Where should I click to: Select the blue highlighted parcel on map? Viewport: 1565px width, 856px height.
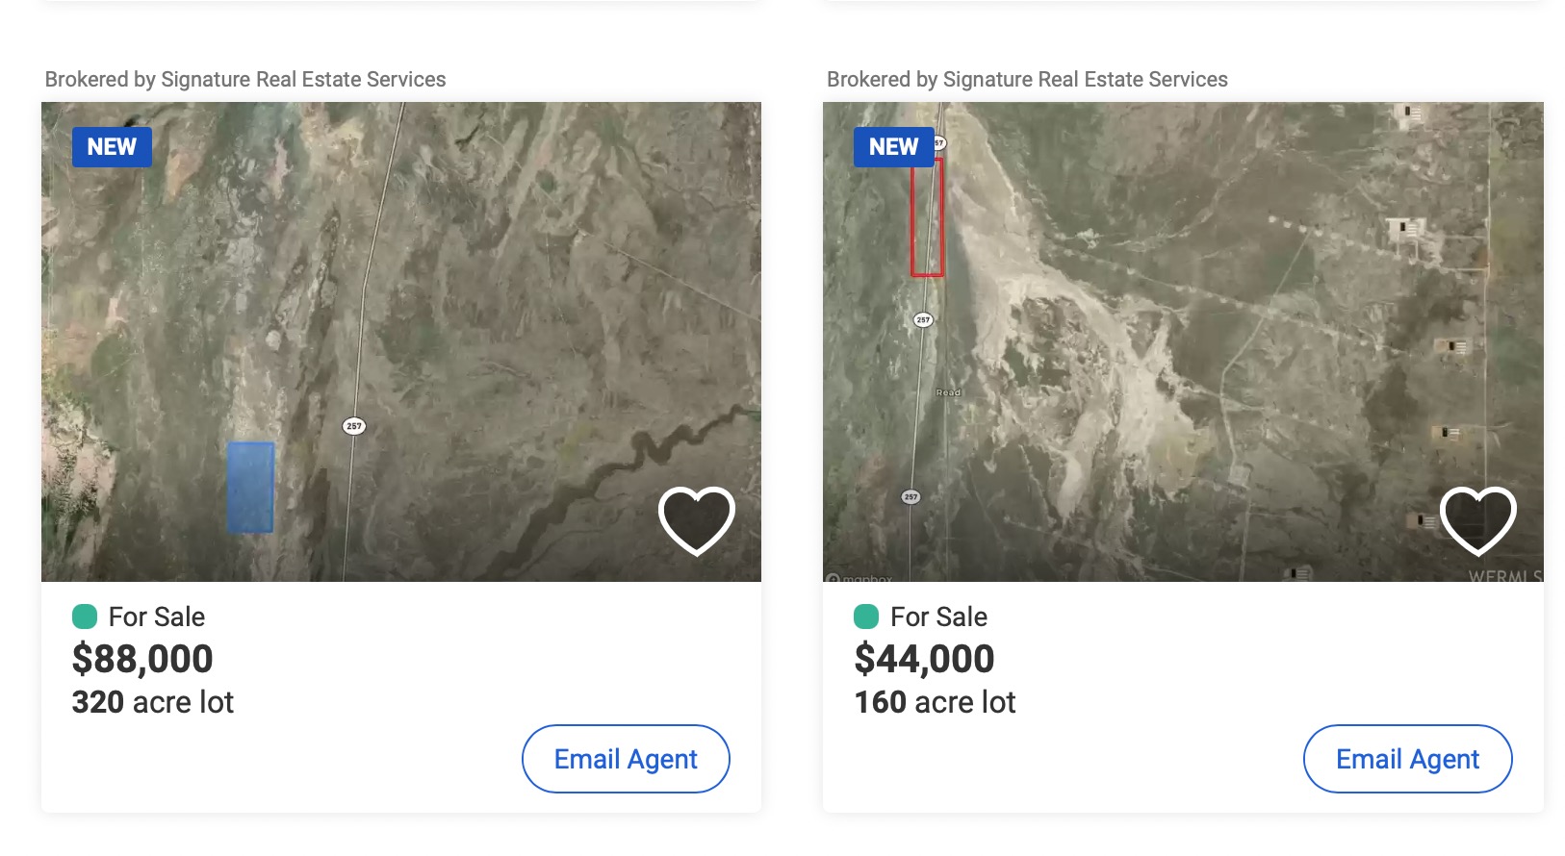(250, 487)
